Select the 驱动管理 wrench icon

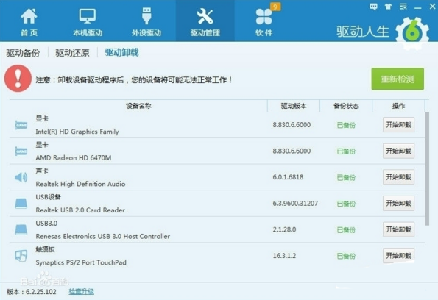click(205, 16)
